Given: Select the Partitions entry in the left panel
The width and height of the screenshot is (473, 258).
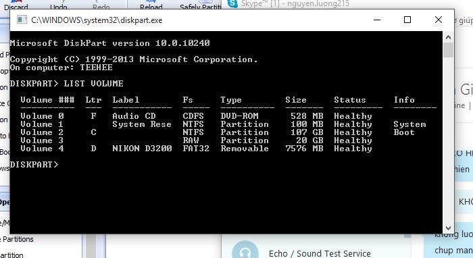Looking at the screenshot, I should pos(17,239).
